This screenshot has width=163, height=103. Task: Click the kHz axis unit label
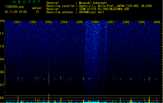(x=2, y=21)
